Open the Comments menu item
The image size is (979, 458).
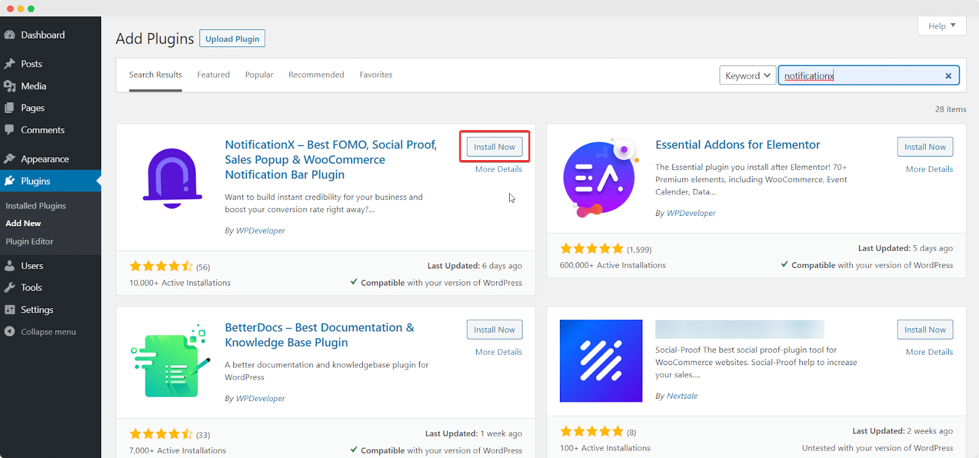(x=50, y=130)
